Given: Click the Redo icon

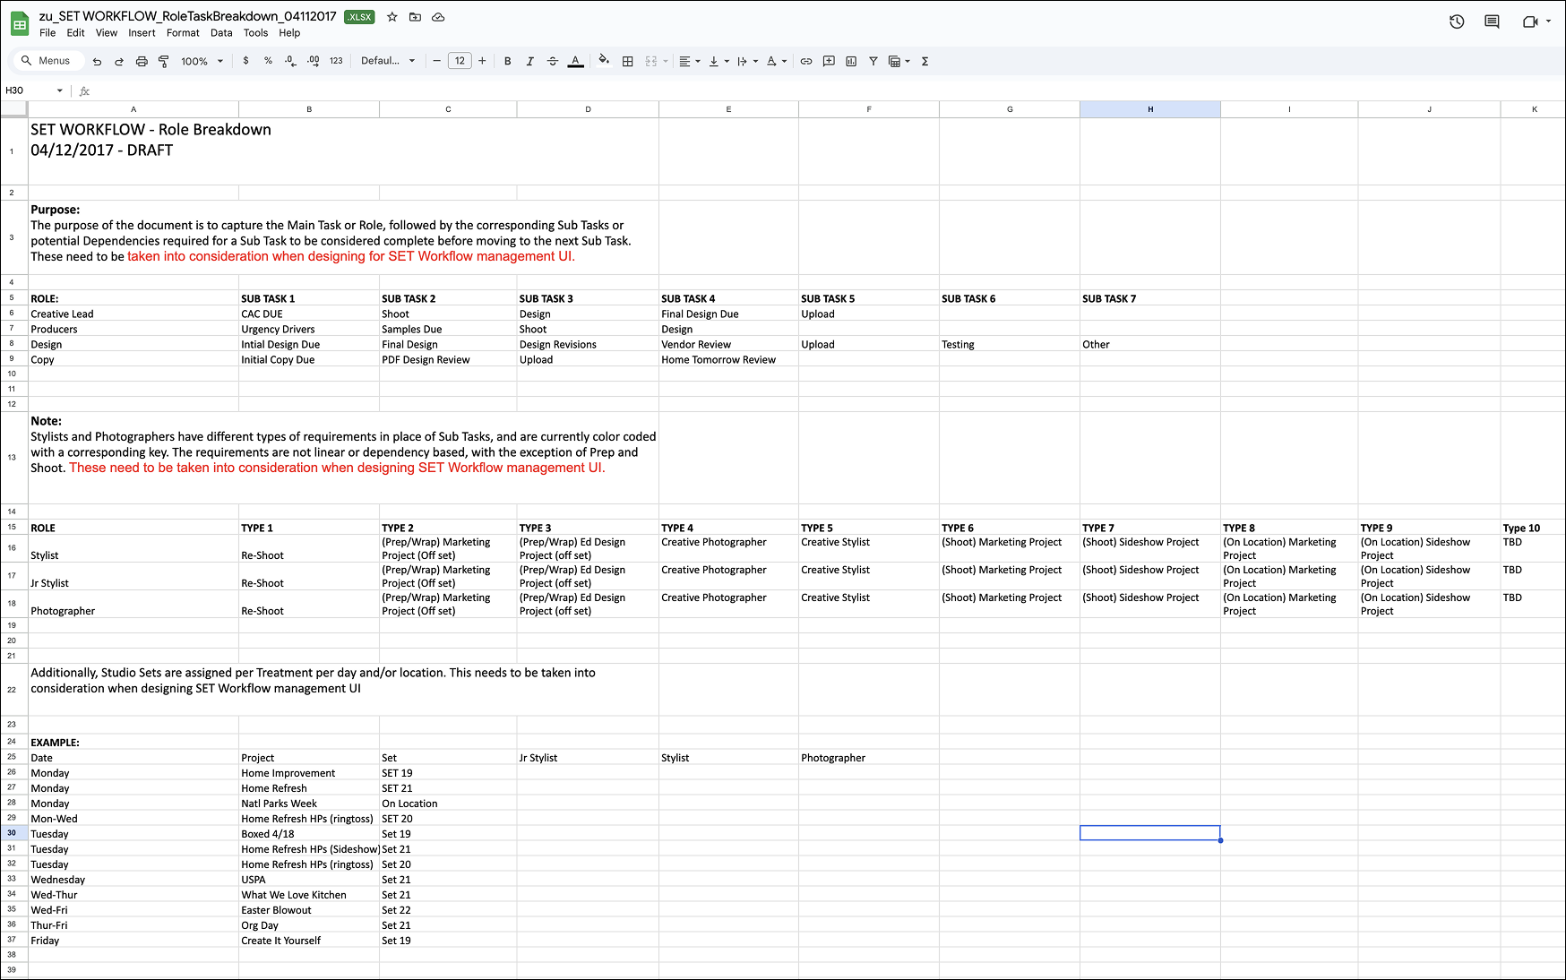Looking at the screenshot, I should [x=119, y=61].
